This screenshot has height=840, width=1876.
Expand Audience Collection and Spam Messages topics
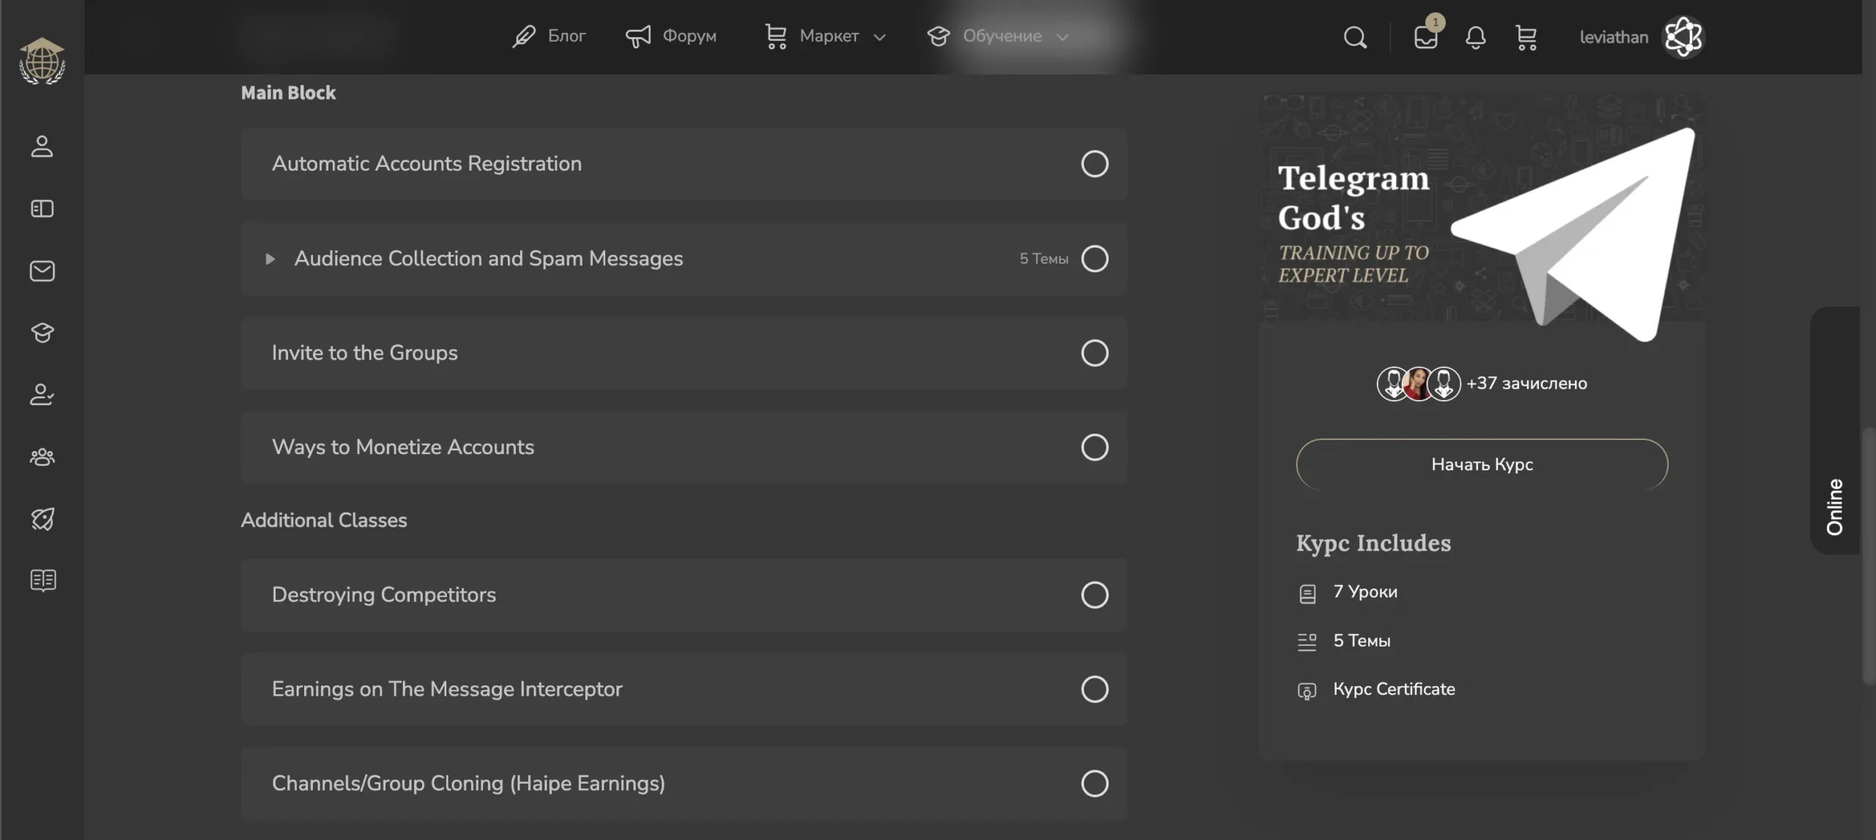(270, 258)
